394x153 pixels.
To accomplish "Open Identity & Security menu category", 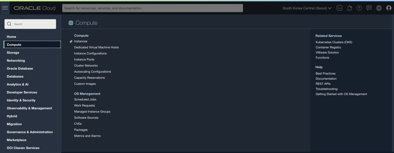I will click(x=21, y=100).
